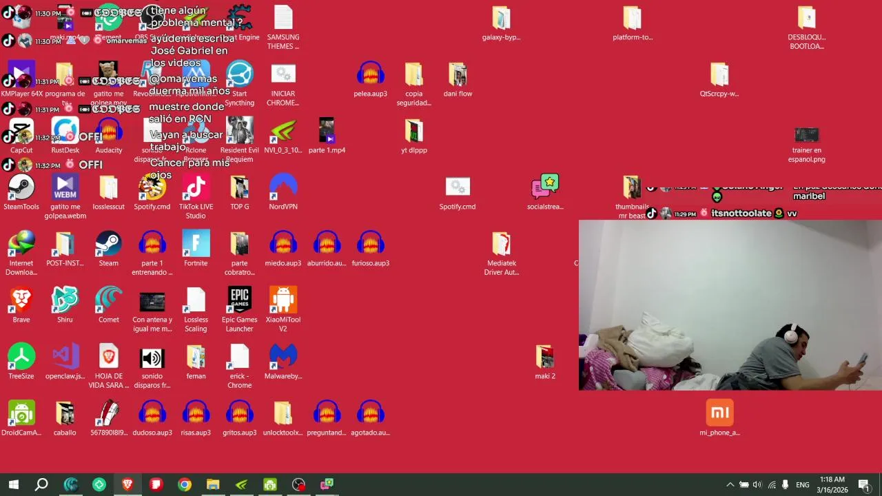Open the SAMSUNG THEMES file on desktop
This screenshot has height=496, width=882.
[x=283, y=28]
